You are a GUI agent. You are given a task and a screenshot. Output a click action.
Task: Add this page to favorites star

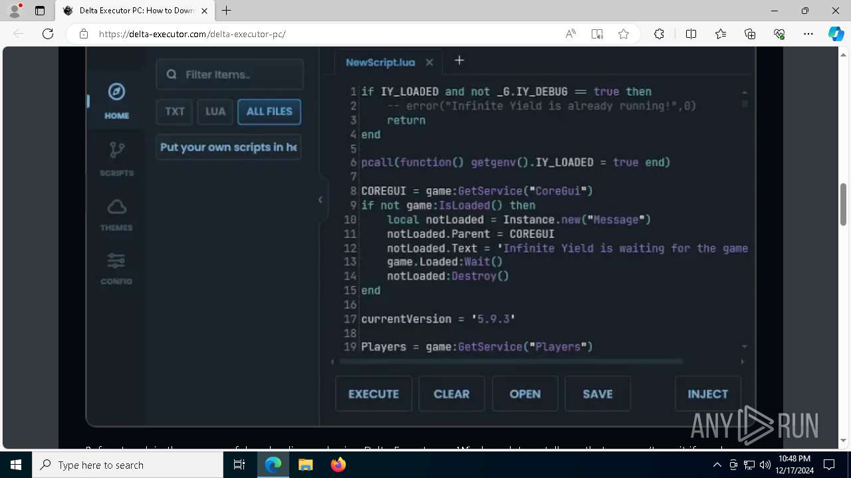(624, 34)
